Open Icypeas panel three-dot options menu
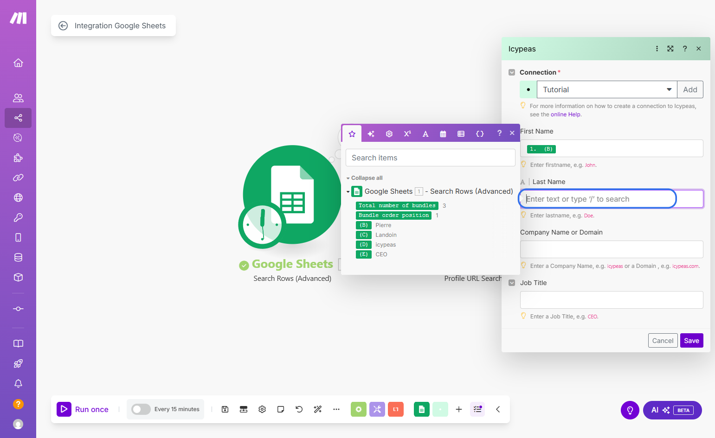Image resolution: width=715 pixels, height=438 pixels. click(x=657, y=49)
